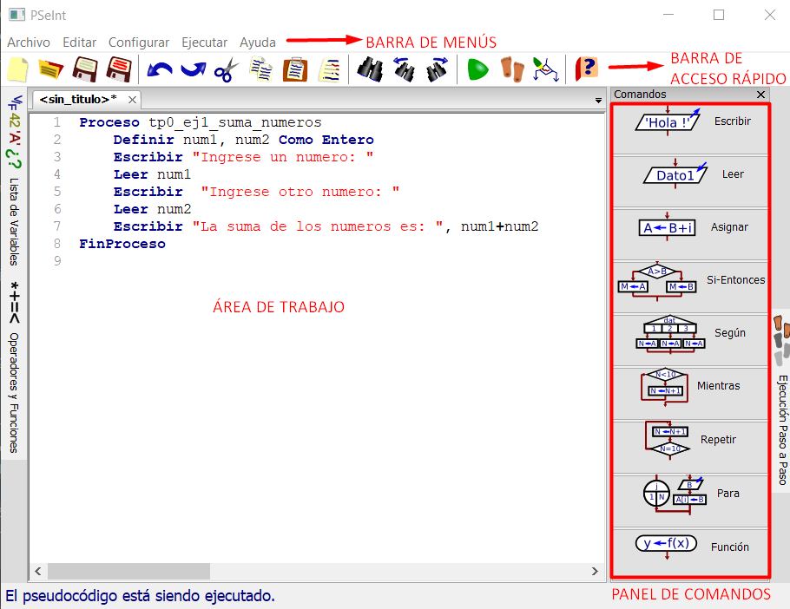Image resolution: width=790 pixels, height=609 pixels.
Task: Open the Ayuda help icon on the toolbar
Action: (586, 70)
